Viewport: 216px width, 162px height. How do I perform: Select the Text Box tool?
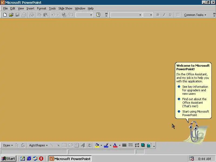(x=77, y=145)
